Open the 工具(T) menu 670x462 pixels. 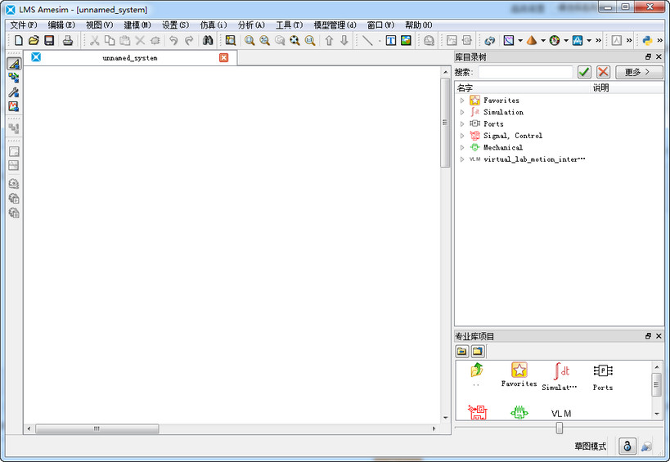click(x=290, y=25)
